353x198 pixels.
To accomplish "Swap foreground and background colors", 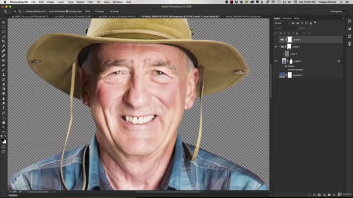I will (5, 136).
